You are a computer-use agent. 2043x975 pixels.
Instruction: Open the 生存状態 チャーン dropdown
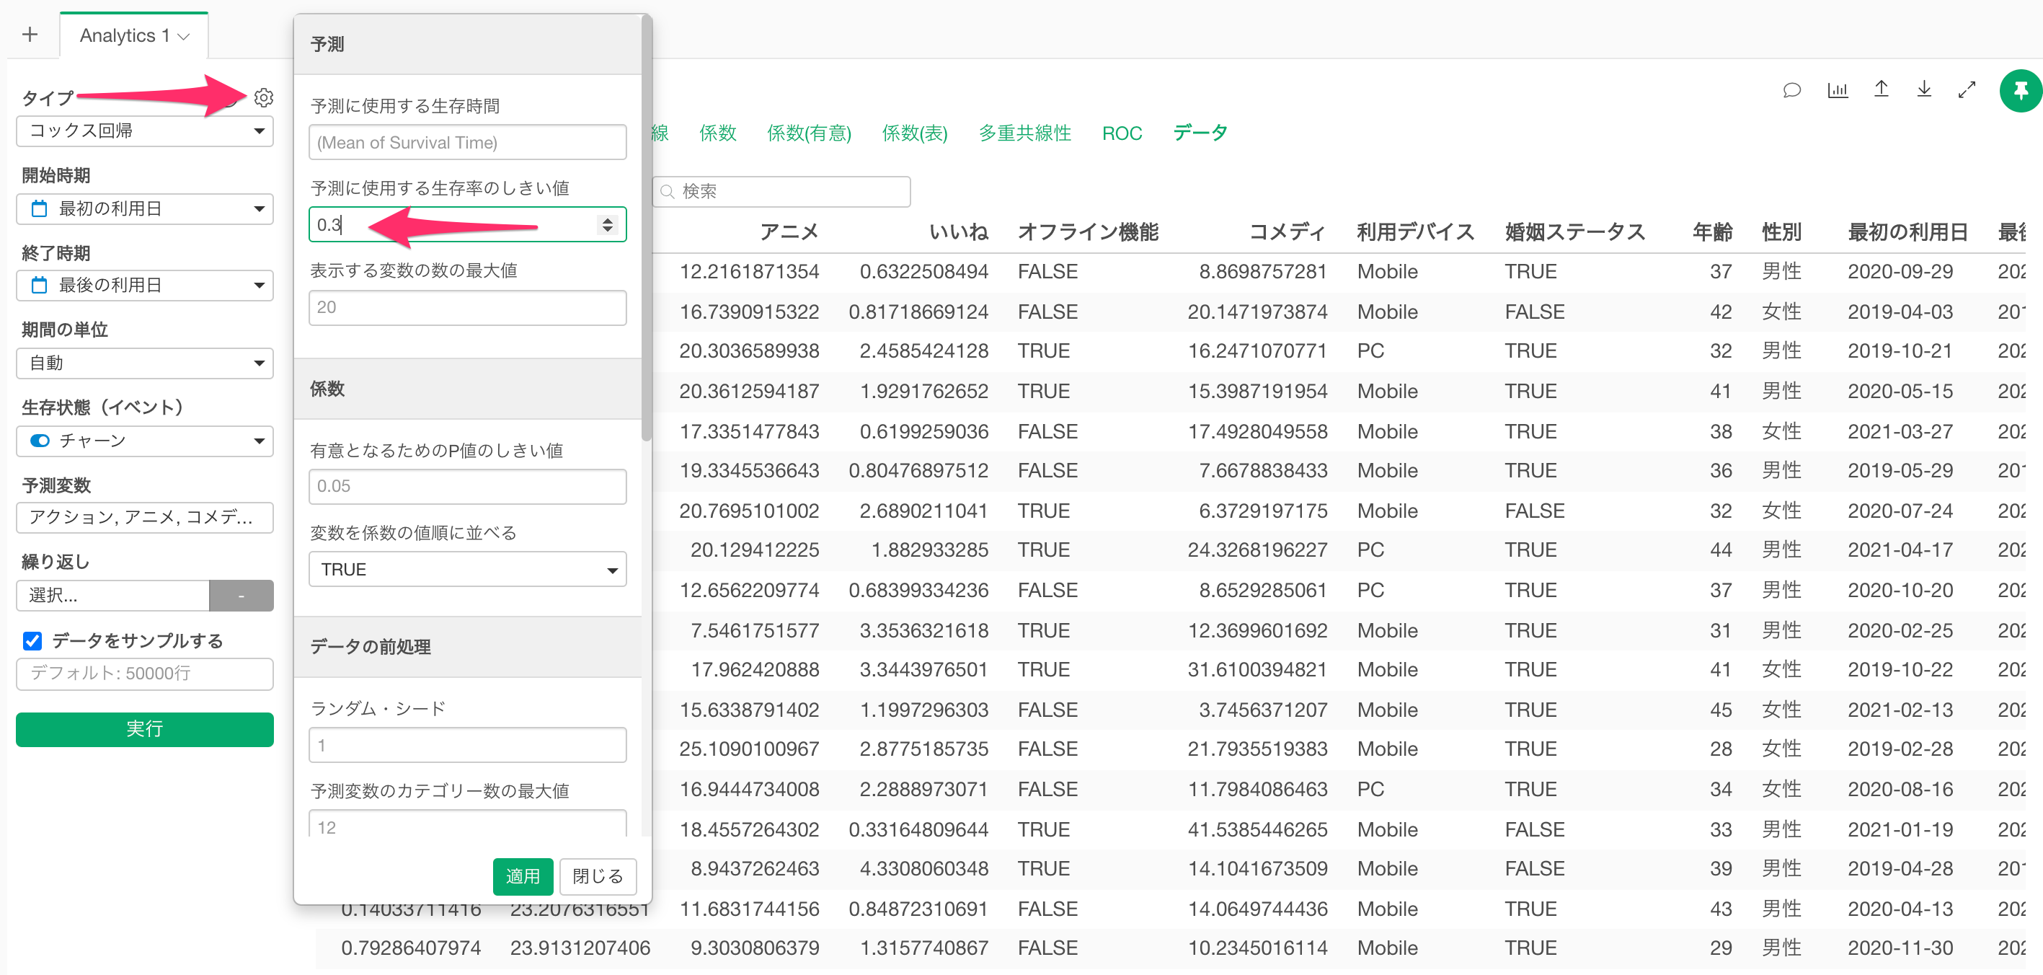coord(144,441)
